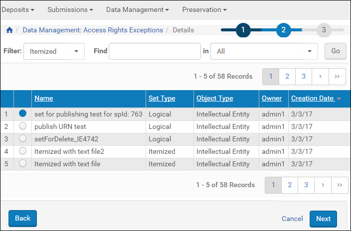Click the Next button
The image size is (351, 231).
point(323,219)
